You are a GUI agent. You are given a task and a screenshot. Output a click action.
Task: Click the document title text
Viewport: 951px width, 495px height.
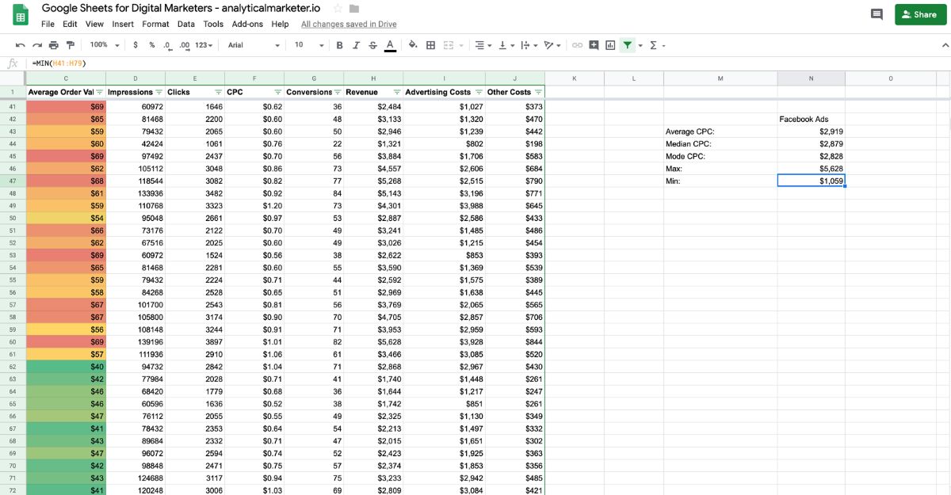[181, 8]
